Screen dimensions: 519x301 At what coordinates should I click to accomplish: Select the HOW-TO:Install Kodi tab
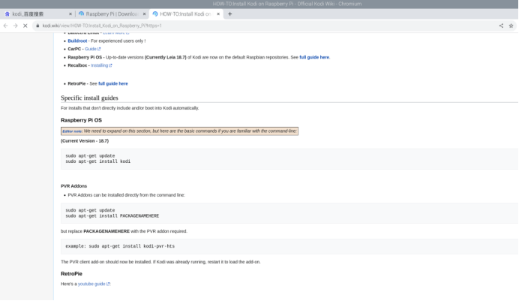186,14
